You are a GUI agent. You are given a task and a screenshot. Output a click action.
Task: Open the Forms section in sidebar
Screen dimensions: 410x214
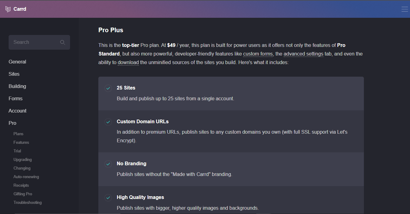click(x=16, y=98)
